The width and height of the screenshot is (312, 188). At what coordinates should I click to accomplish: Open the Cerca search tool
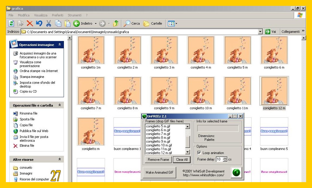pos(131,23)
